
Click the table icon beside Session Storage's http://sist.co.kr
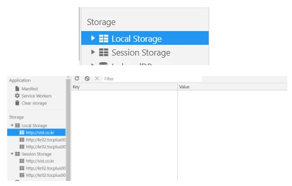pos(22,161)
